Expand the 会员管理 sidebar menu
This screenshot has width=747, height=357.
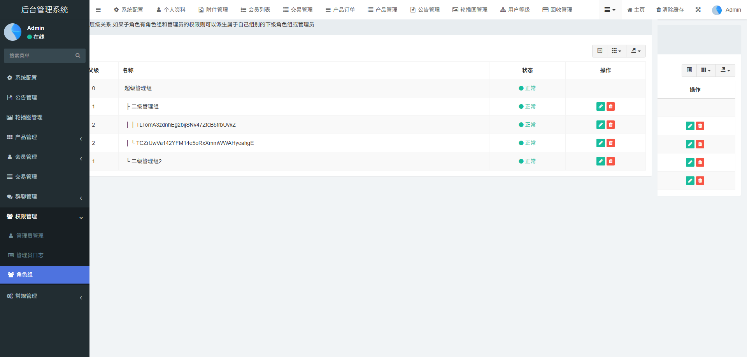(44, 157)
